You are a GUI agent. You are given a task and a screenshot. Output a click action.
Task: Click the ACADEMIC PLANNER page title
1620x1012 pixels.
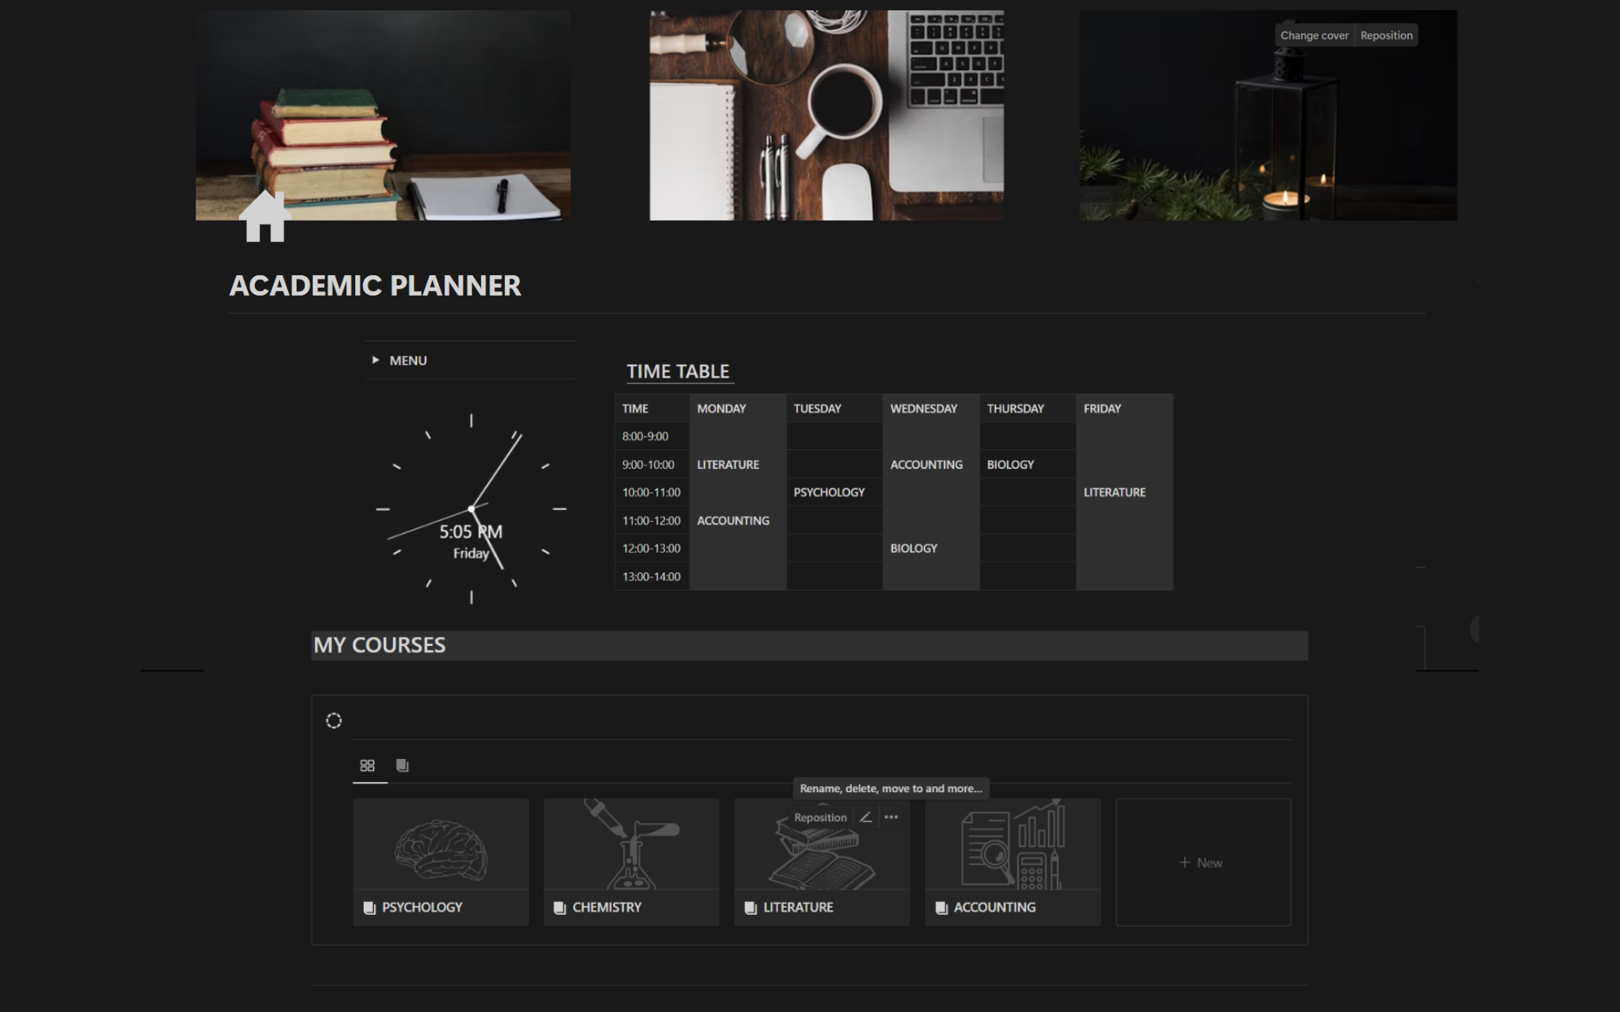[376, 285]
